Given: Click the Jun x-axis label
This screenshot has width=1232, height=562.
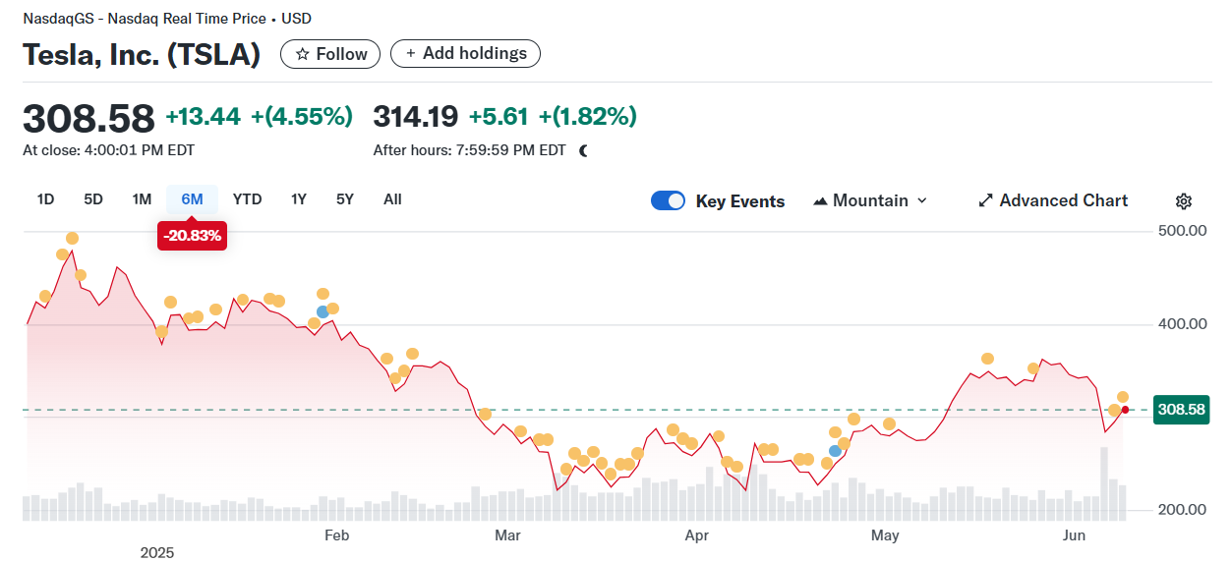Looking at the screenshot, I should (1074, 535).
